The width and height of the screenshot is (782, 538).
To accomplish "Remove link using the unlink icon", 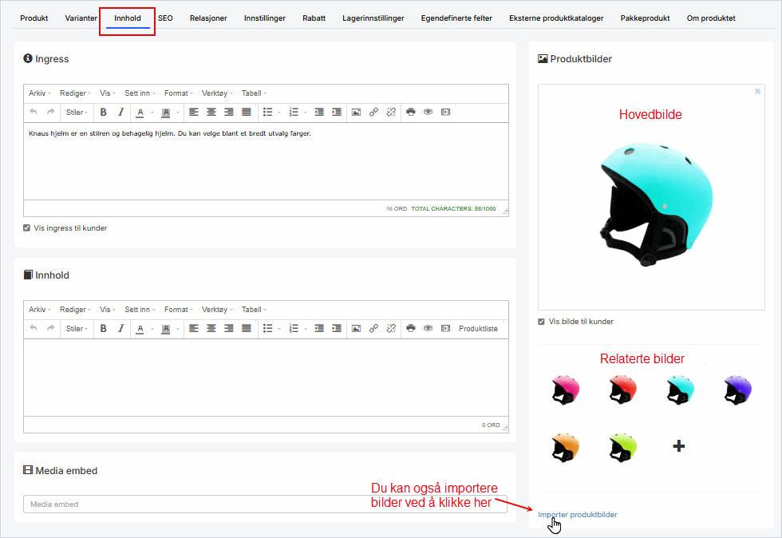I will coord(391,112).
